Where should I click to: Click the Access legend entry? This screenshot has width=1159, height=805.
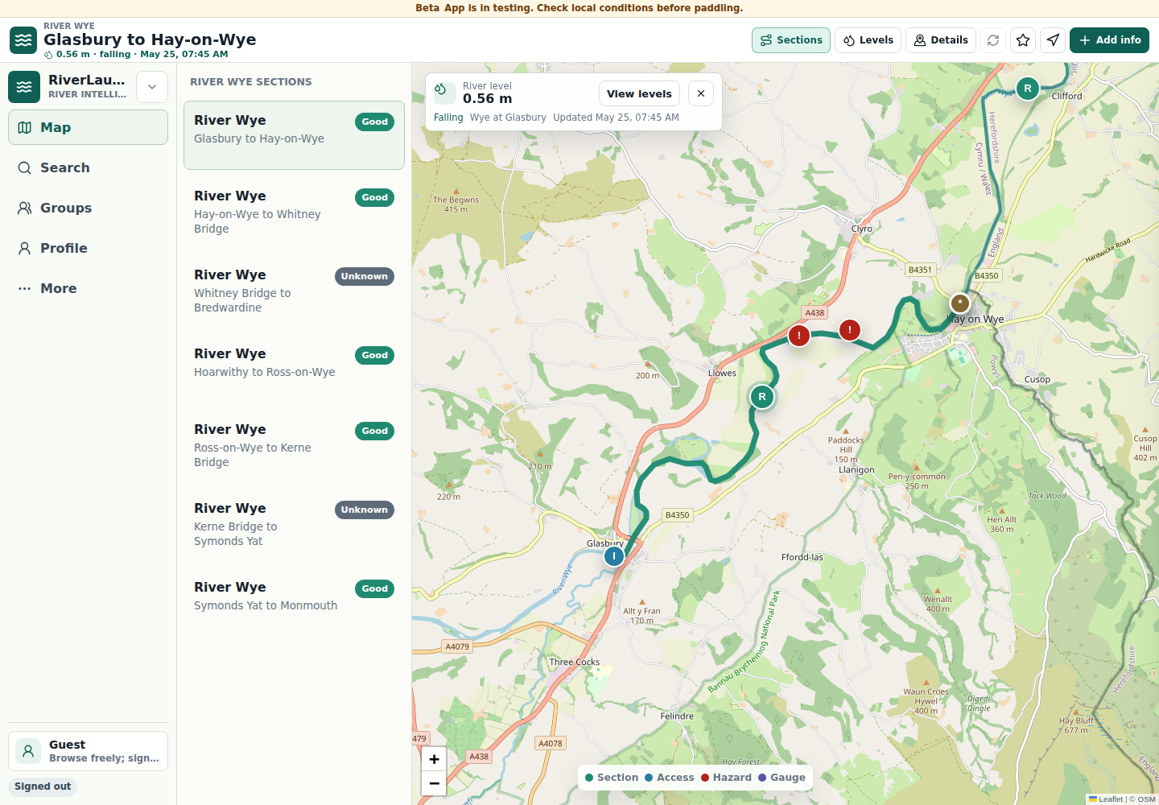(x=670, y=778)
